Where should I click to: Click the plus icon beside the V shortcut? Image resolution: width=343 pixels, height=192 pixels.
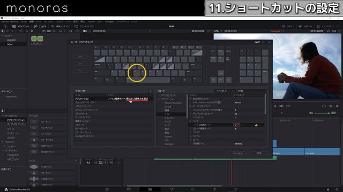tap(242, 125)
